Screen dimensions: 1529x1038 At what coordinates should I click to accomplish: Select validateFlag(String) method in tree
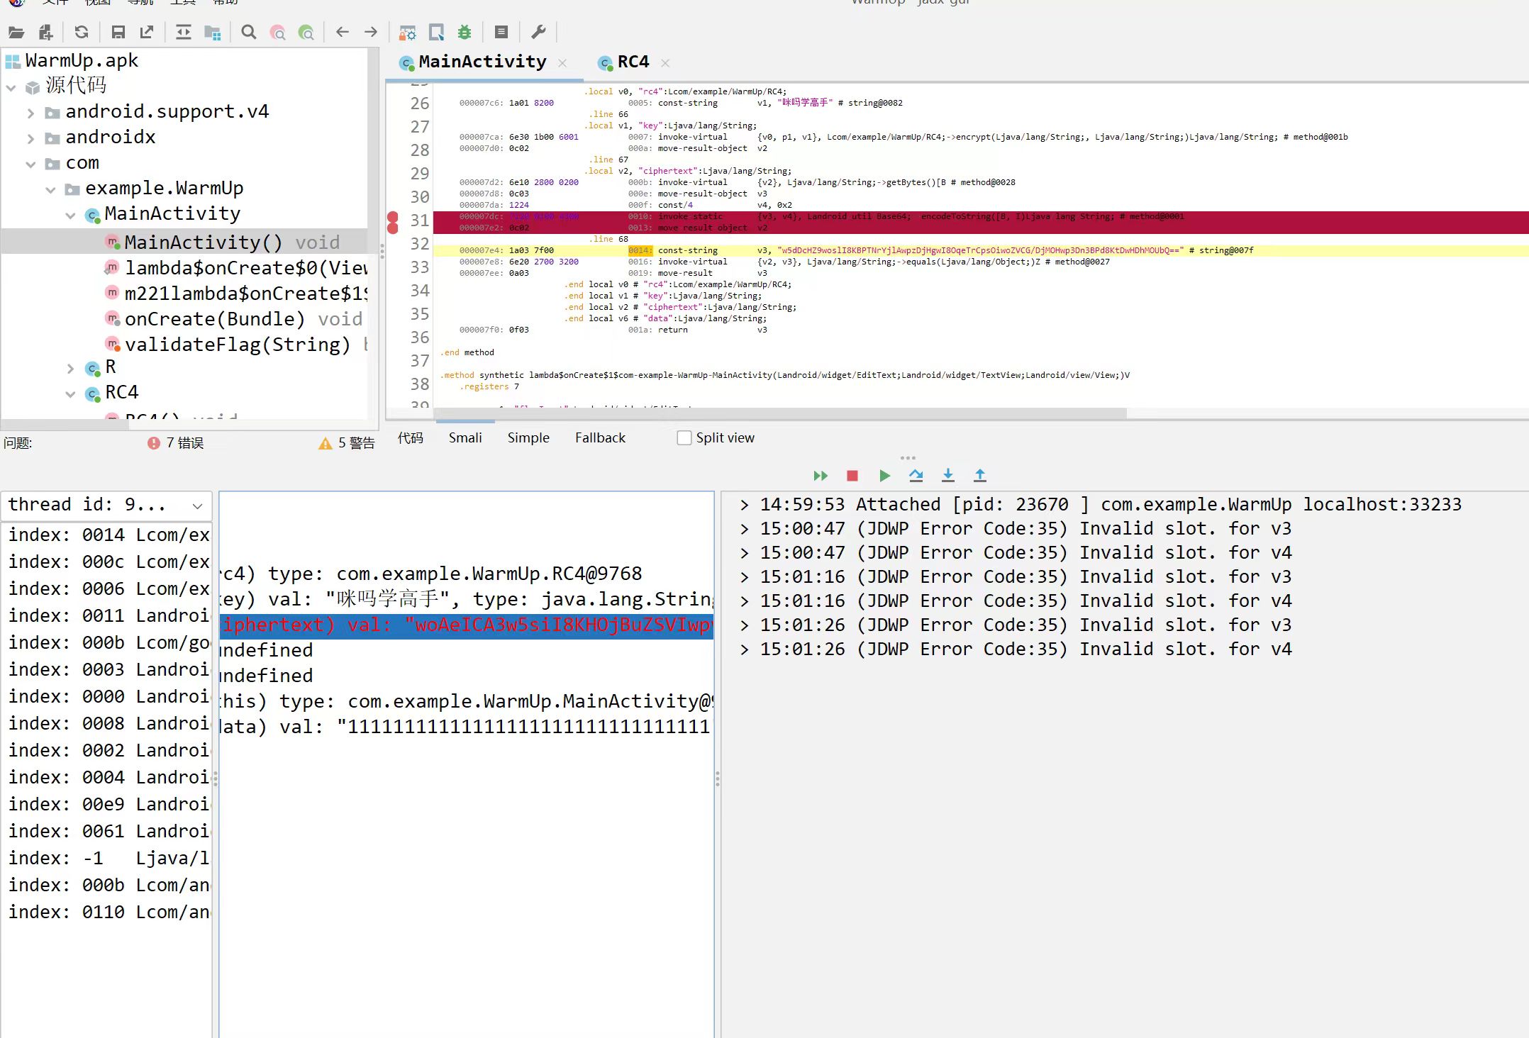coord(236,345)
